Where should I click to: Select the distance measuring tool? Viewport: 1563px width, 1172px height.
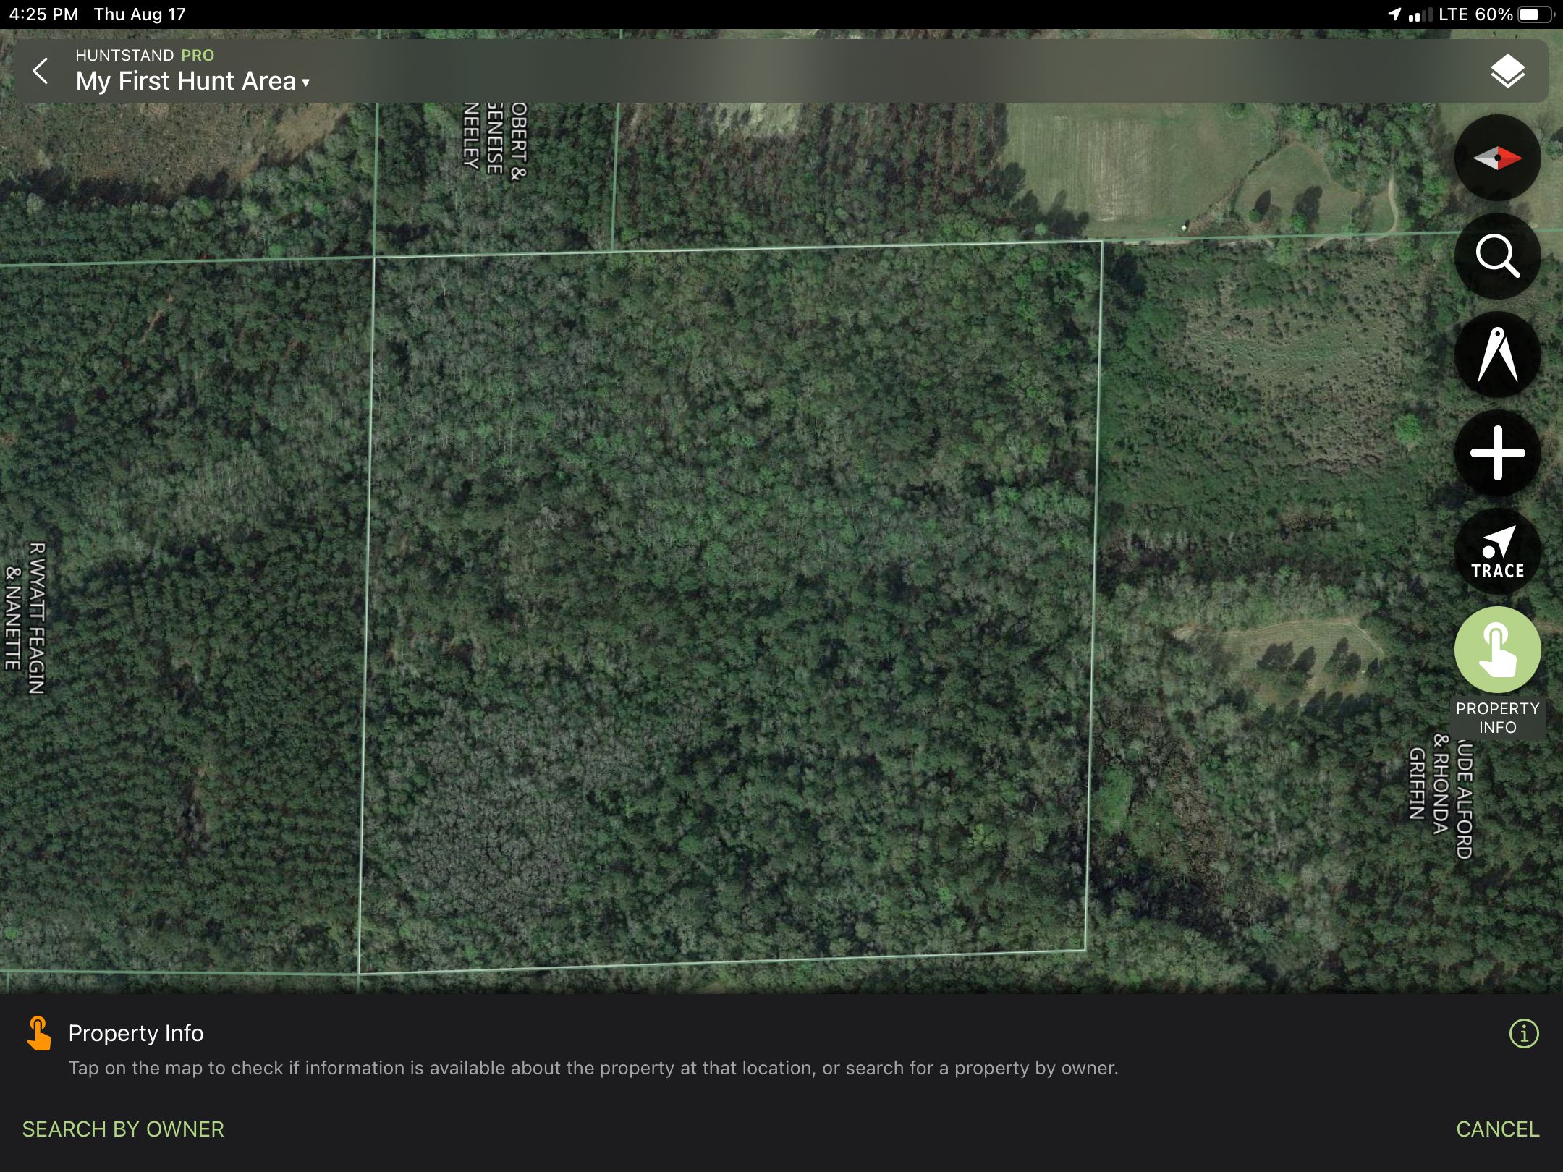click(x=1498, y=355)
